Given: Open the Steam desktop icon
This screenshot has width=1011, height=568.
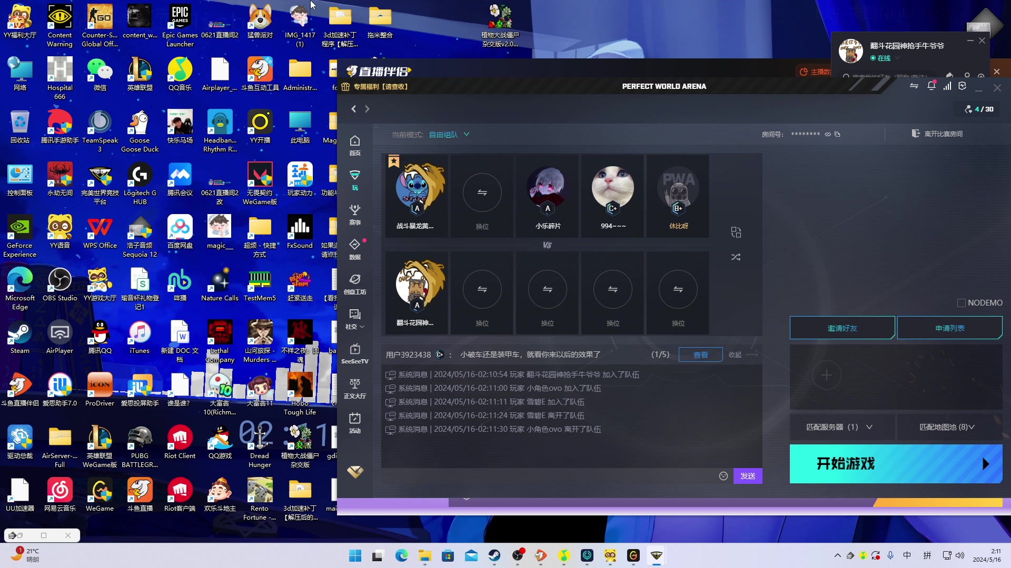Looking at the screenshot, I should tap(20, 338).
